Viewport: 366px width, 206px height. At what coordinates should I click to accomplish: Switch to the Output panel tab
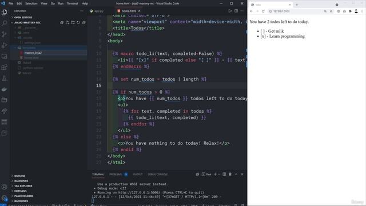(x=137, y=174)
